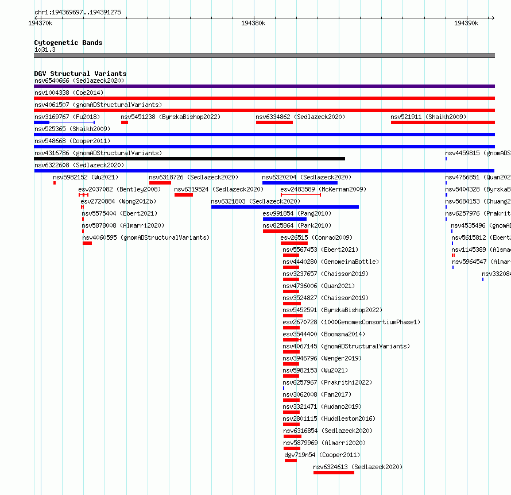Viewport: 511px width, 495px height.
Task: Click nsv6316854 (Sedlazeck2020) label
Action: pyautogui.click(x=328, y=431)
